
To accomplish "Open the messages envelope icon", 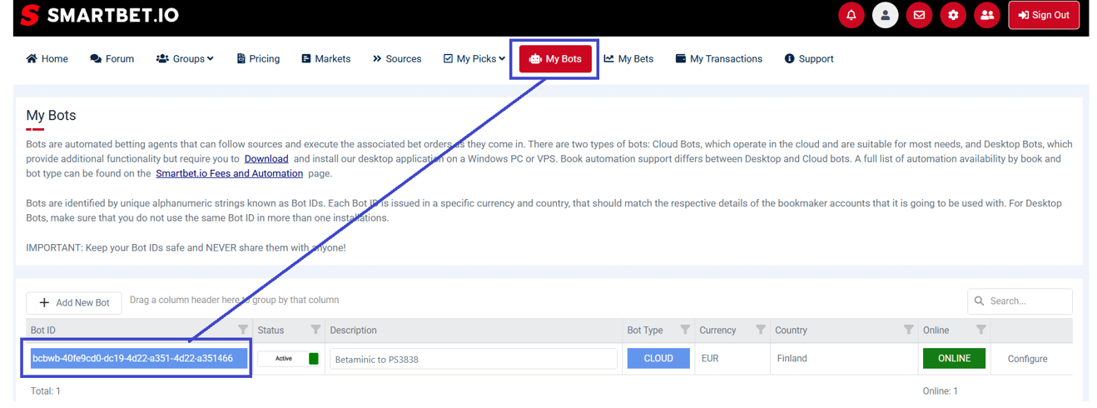I will 919,15.
